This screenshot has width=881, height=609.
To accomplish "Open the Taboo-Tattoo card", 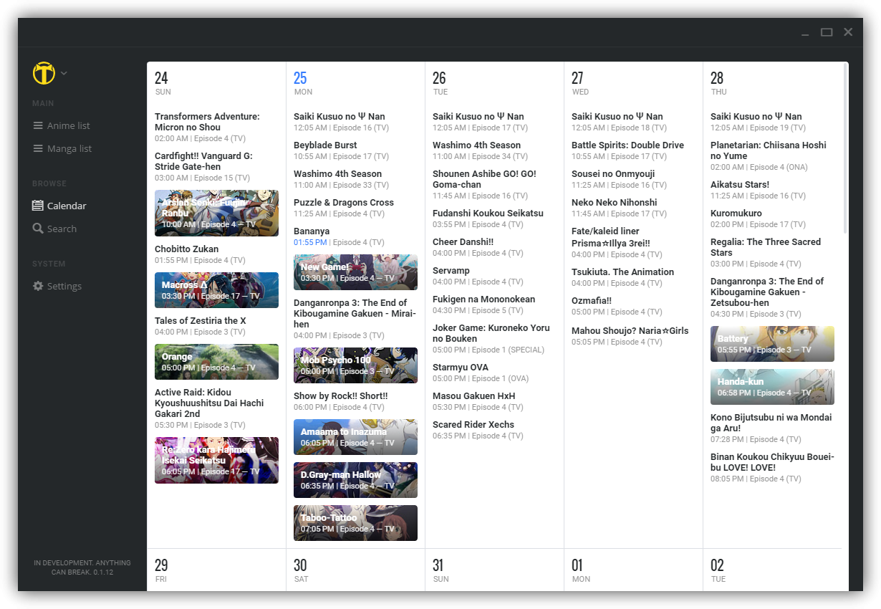I will [x=355, y=523].
